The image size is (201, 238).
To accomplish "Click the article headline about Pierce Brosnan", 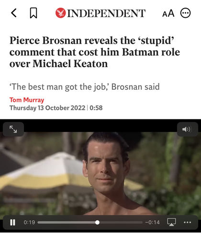I will pos(95,52).
